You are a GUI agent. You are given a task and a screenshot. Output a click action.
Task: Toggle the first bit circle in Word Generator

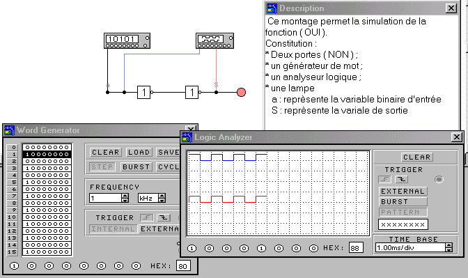(x=14, y=265)
